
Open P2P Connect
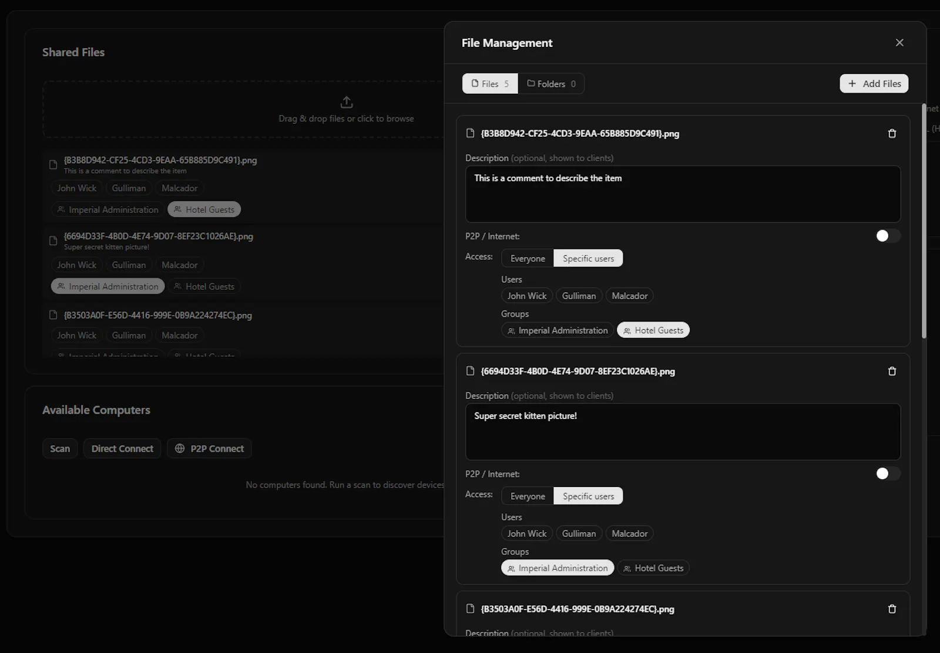tap(209, 448)
